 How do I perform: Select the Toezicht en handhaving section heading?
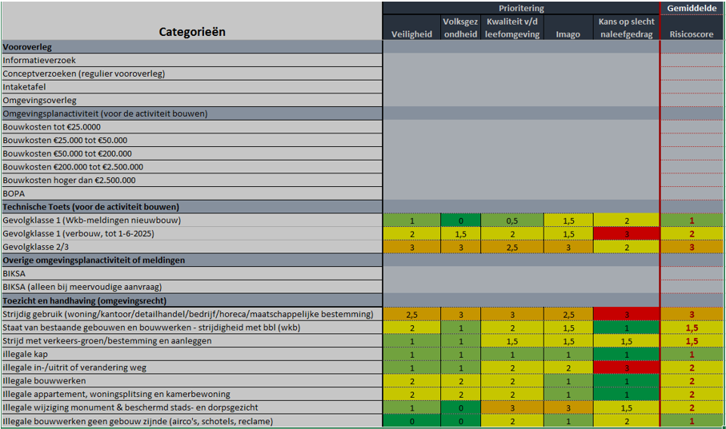click(x=192, y=300)
